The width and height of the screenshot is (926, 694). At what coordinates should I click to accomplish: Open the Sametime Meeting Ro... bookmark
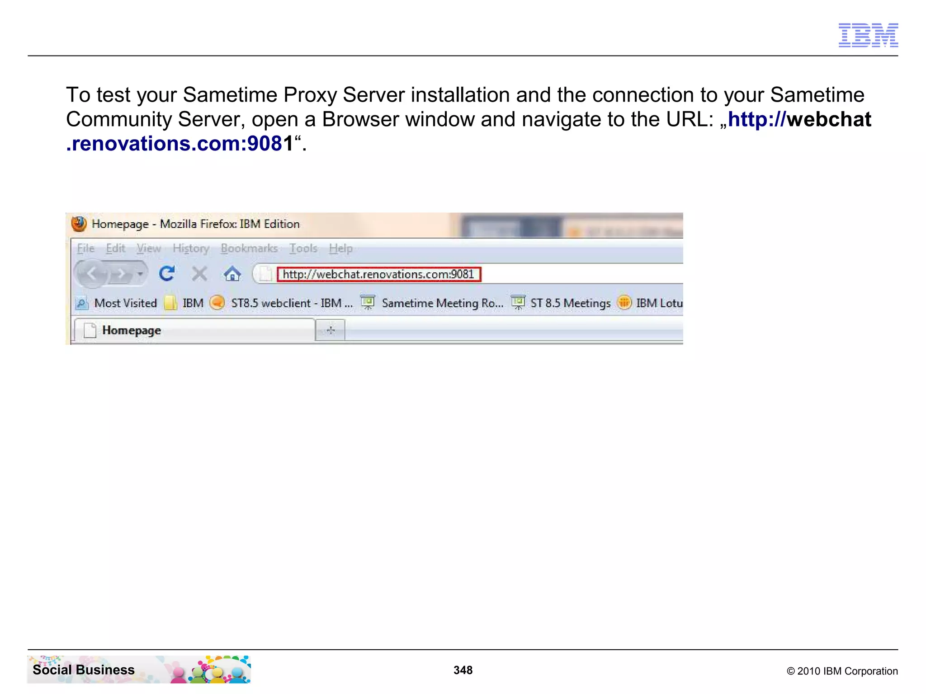432,303
